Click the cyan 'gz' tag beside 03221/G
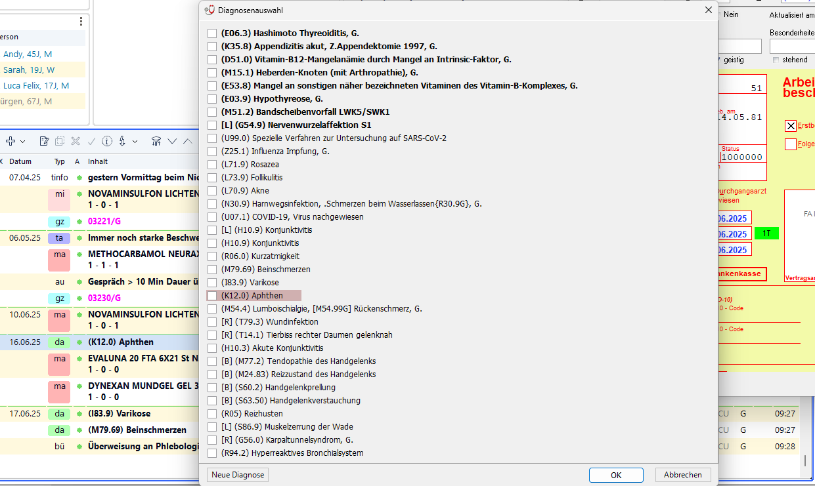815x486 pixels. [x=59, y=222]
